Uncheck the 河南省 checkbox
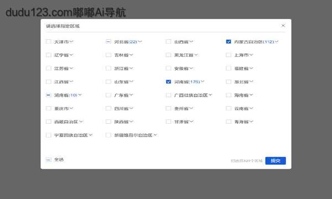Screen dimensions: 332x199 point(168,82)
